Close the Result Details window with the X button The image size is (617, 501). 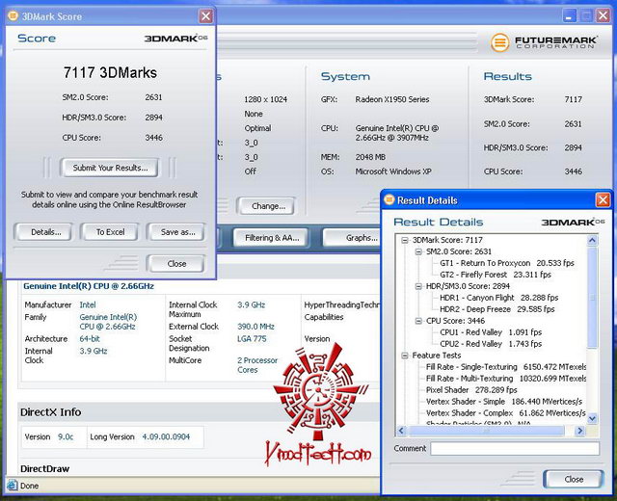point(603,200)
